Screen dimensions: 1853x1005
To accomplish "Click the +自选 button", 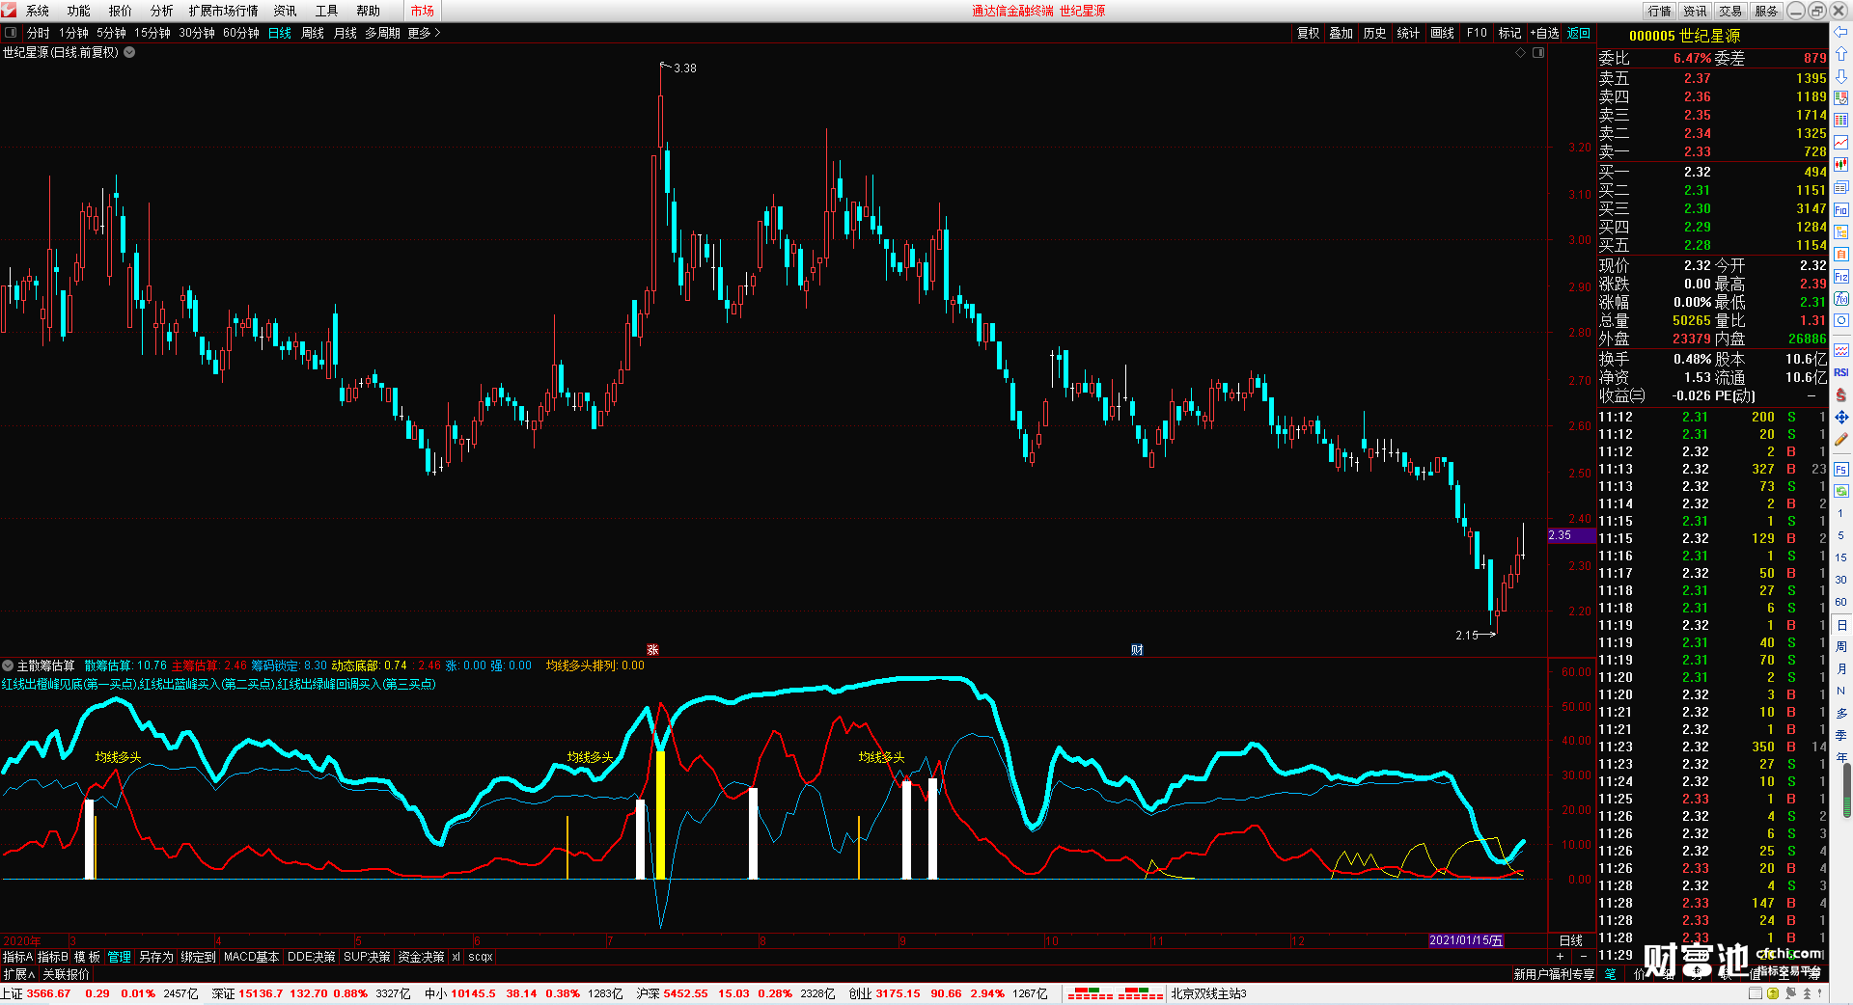I will coord(1545,33).
